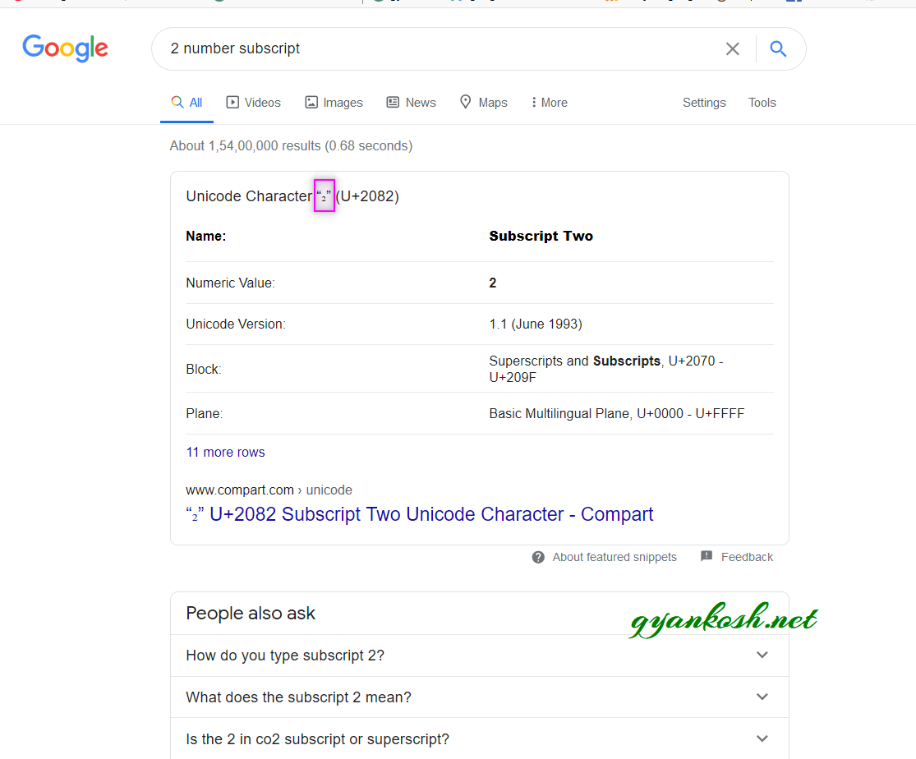The height and width of the screenshot is (759, 916).
Task: Open the More search options menu
Action: tap(549, 102)
